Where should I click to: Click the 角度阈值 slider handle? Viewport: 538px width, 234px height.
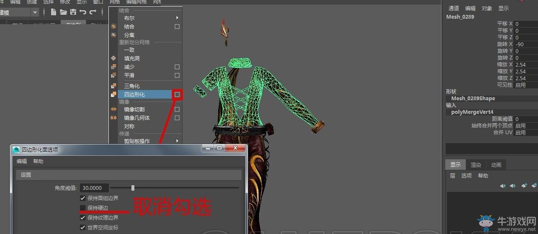(x=133, y=188)
